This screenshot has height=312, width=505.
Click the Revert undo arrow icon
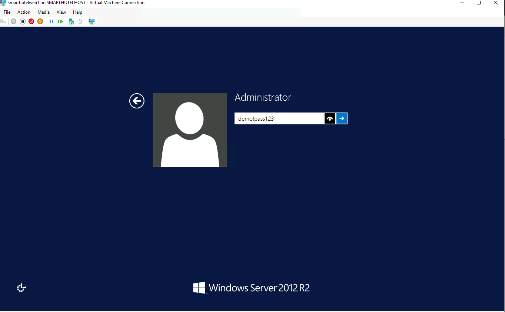(80, 21)
